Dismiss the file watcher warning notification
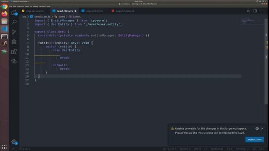Viewport: 269px width, 151px height. [x=262, y=129]
